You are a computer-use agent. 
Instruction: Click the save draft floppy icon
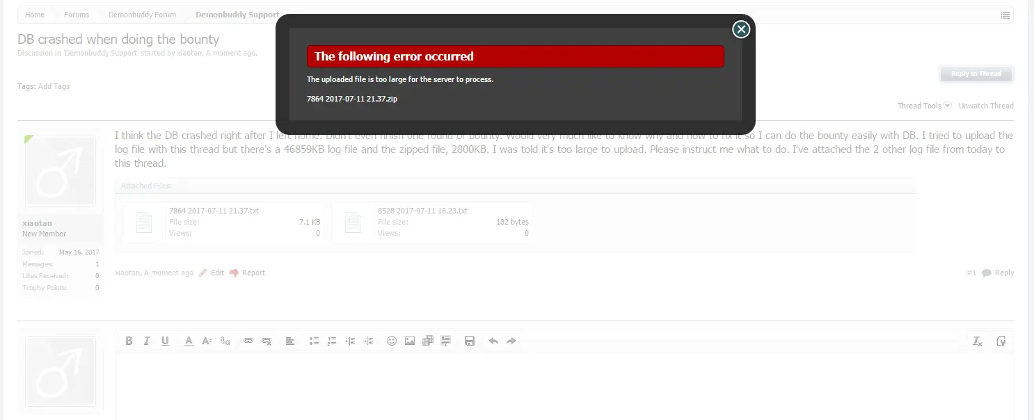tap(470, 341)
